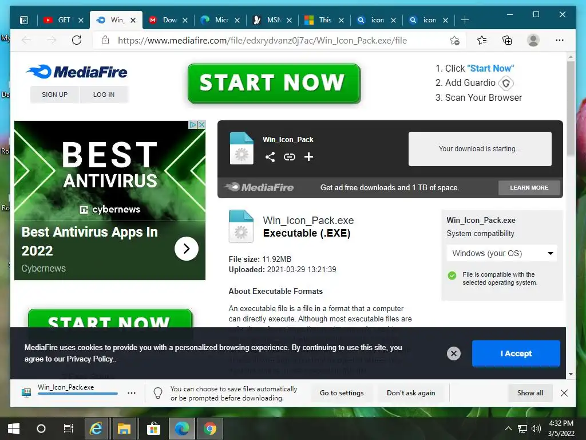This screenshot has width=586, height=440.
Task: Click the MediaFire logo
Action: 77,72
